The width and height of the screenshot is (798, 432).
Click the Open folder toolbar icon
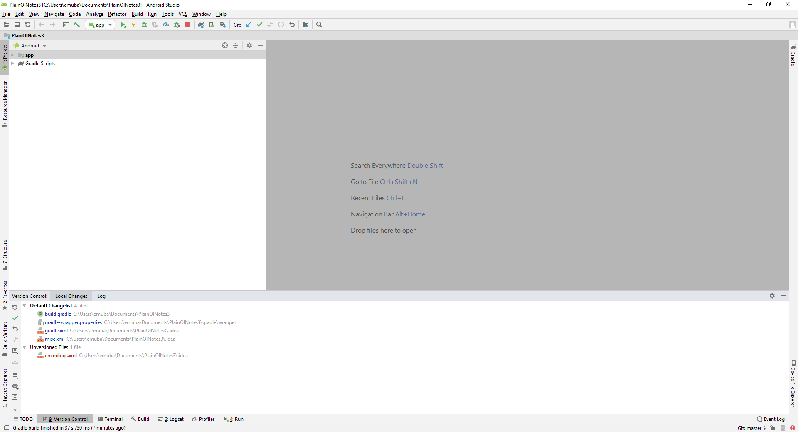pos(6,25)
